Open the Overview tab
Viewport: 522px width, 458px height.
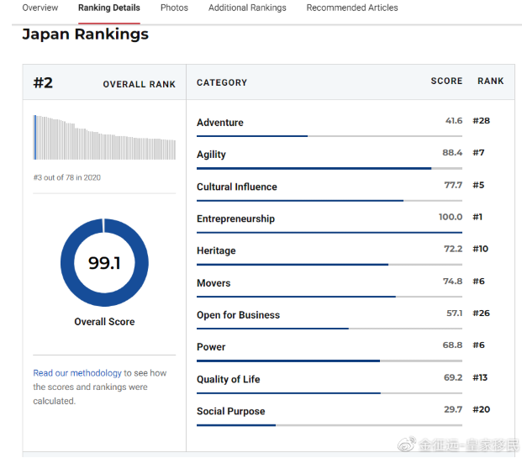click(x=40, y=8)
